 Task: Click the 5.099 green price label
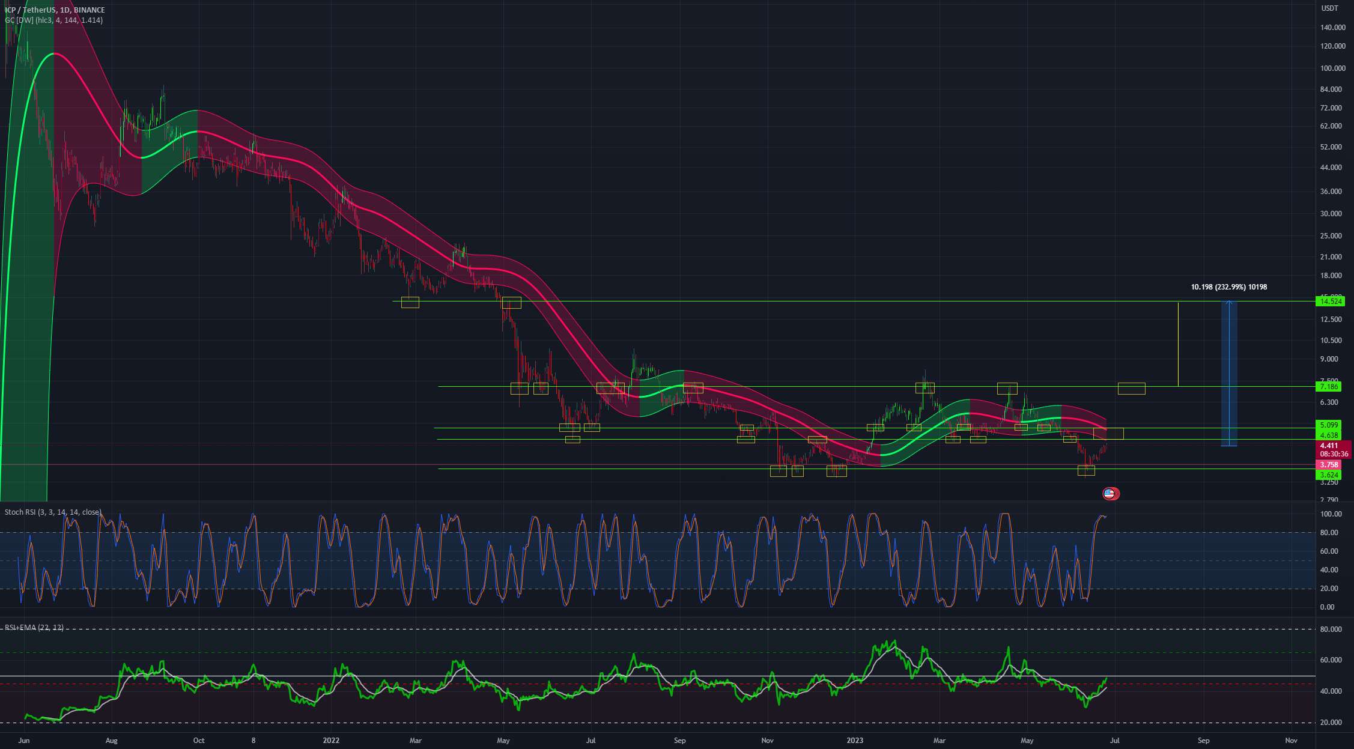coord(1329,425)
